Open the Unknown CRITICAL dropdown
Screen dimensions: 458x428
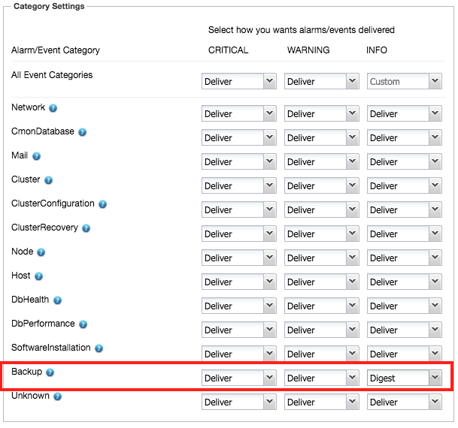coord(239,402)
